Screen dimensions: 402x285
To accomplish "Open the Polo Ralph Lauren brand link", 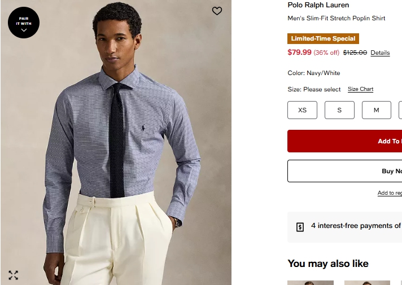I will coord(318,5).
